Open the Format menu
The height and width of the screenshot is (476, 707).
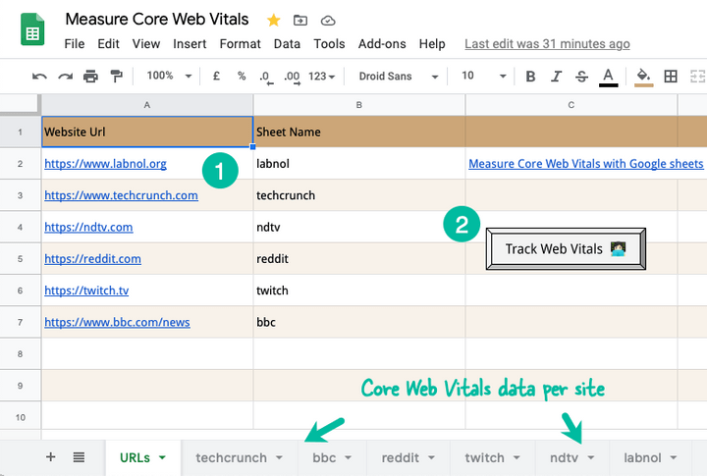click(x=240, y=44)
